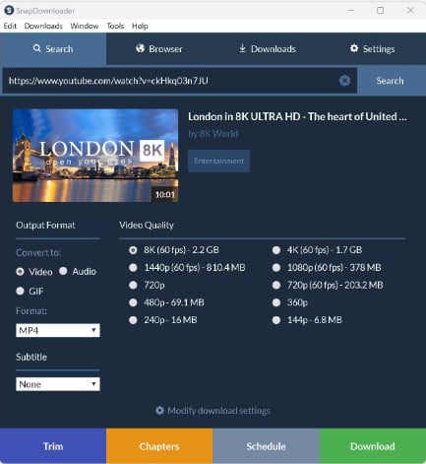Open the Tools menu
This screenshot has width=426, height=464.
coord(115,26)
